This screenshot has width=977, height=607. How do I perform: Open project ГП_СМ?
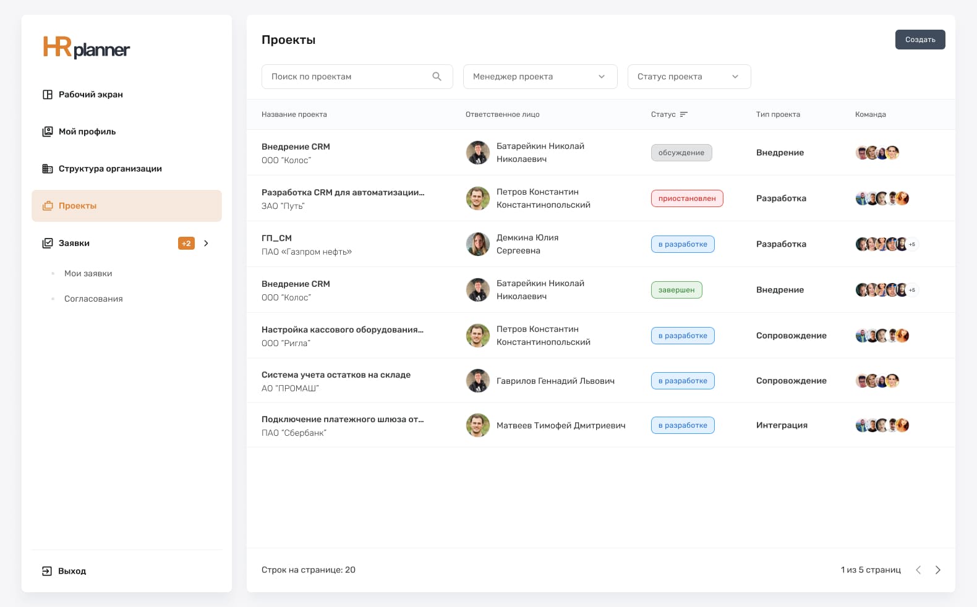point(276,238)
